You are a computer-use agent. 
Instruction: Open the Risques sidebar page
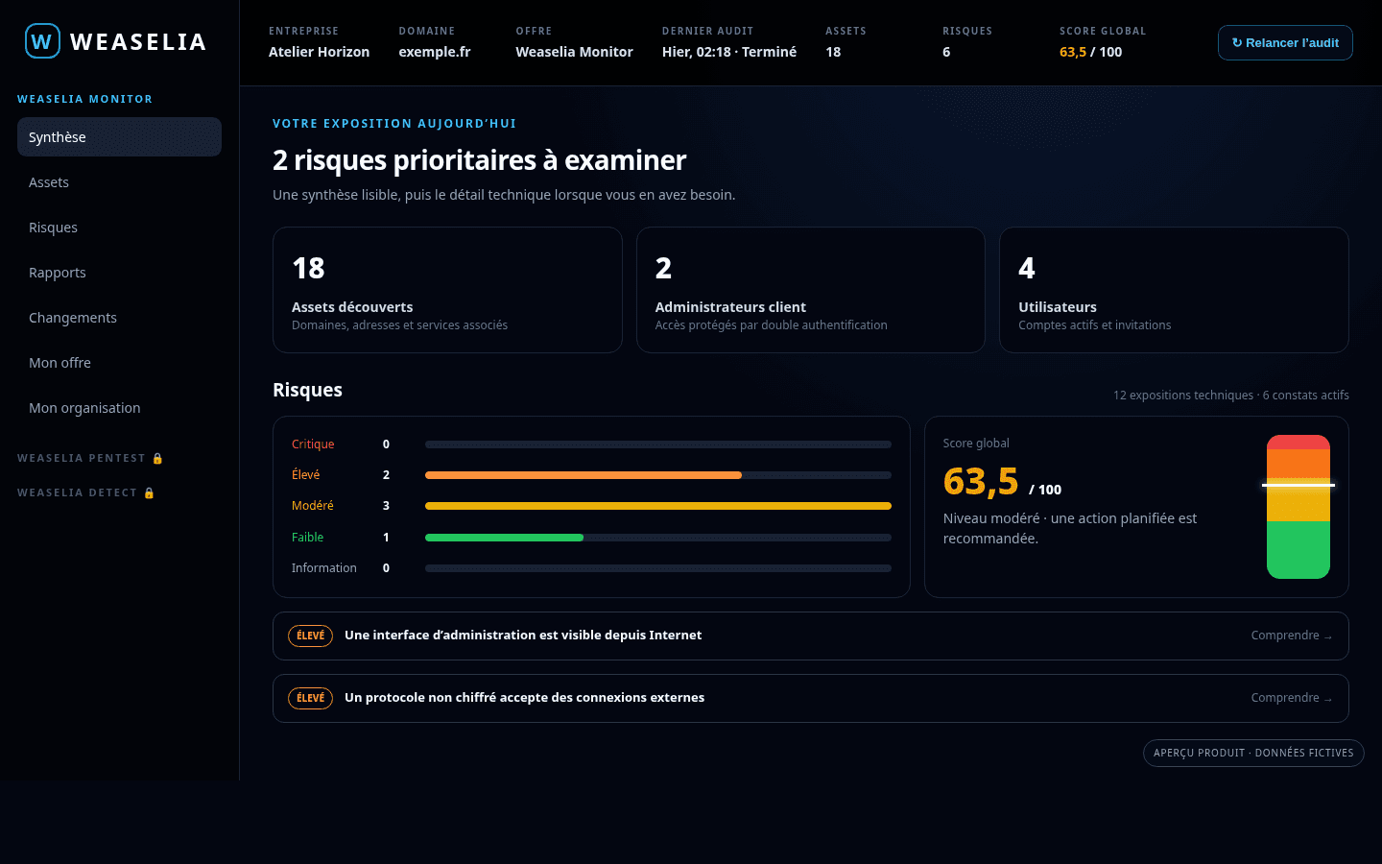pyautogui.click(x=119, y=228)
